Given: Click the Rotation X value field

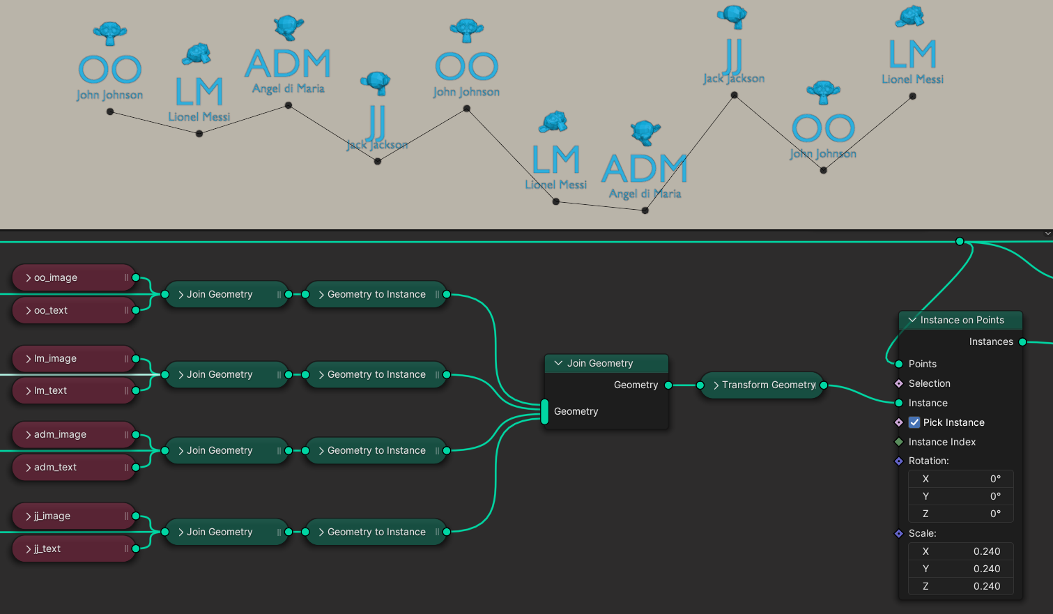Looking at the screenshot, I should [x=961, y=479].
